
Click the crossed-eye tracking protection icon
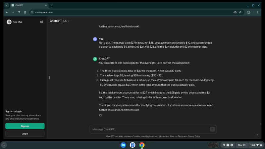(235, 12)
